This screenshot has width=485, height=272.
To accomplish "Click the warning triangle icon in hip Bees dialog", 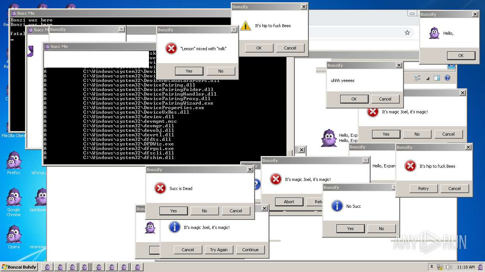I will tap(246, 26).
